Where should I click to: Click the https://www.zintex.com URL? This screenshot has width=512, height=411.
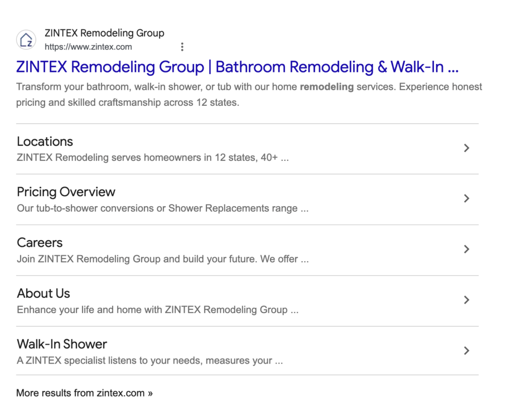click(88, 47)
